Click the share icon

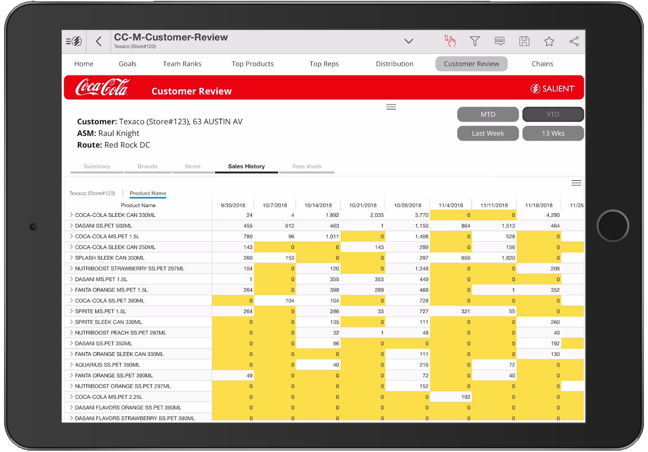(x=574, y=41)
